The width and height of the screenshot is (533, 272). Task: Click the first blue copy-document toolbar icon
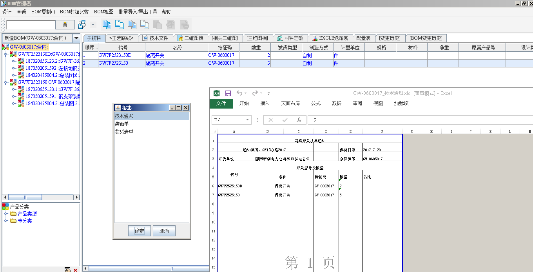pos(107,25)
